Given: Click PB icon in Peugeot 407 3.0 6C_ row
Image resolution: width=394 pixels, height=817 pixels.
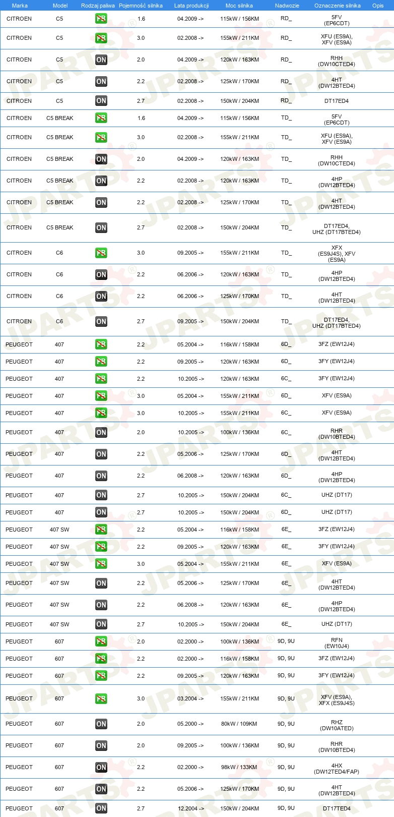Looking at the screenshot, I should pyautogui.click(x=101, y=413).
